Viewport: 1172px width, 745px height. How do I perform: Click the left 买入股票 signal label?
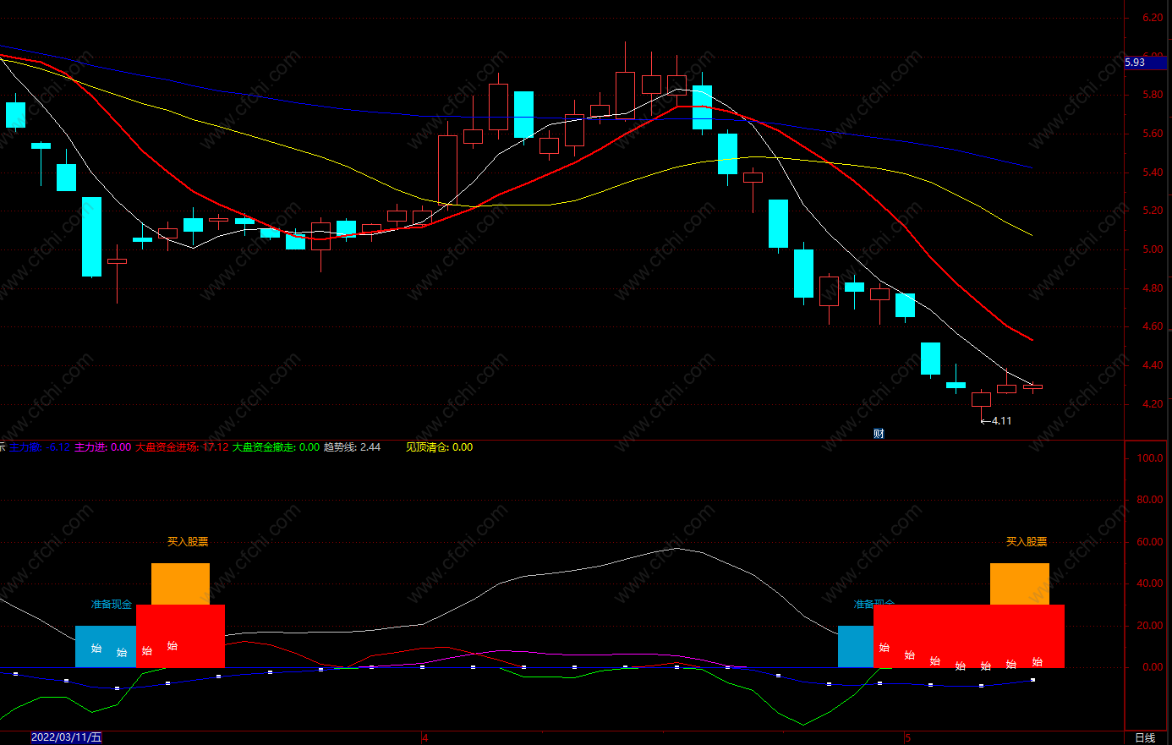click(x=188, y=542)
